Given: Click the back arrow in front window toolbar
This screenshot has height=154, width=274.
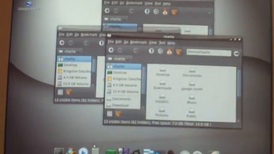Looking at the screenshot, I should pos(120,50).
